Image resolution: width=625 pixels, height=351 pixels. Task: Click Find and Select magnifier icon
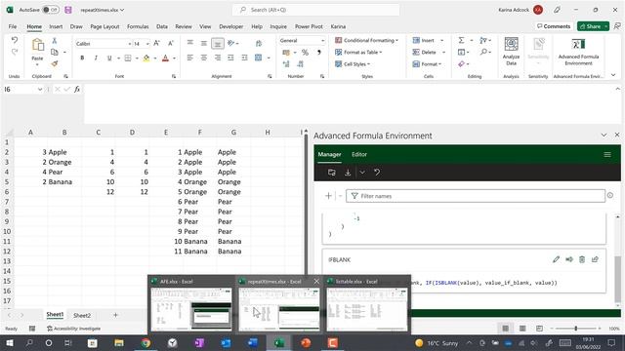click(x=483, y=52)
